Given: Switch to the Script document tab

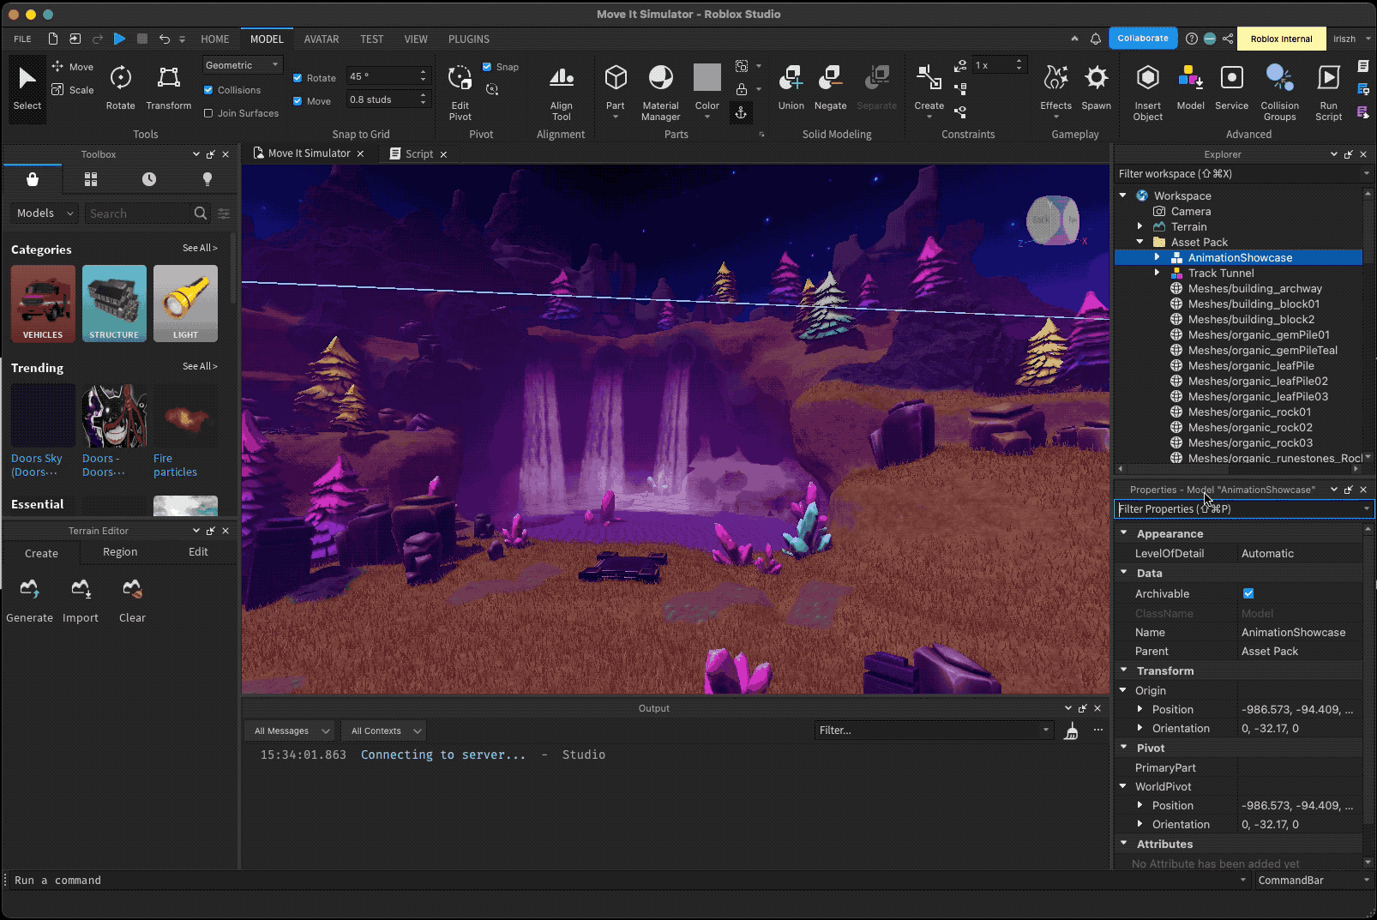Looking at the screenshot, I should tap(418, 154).
